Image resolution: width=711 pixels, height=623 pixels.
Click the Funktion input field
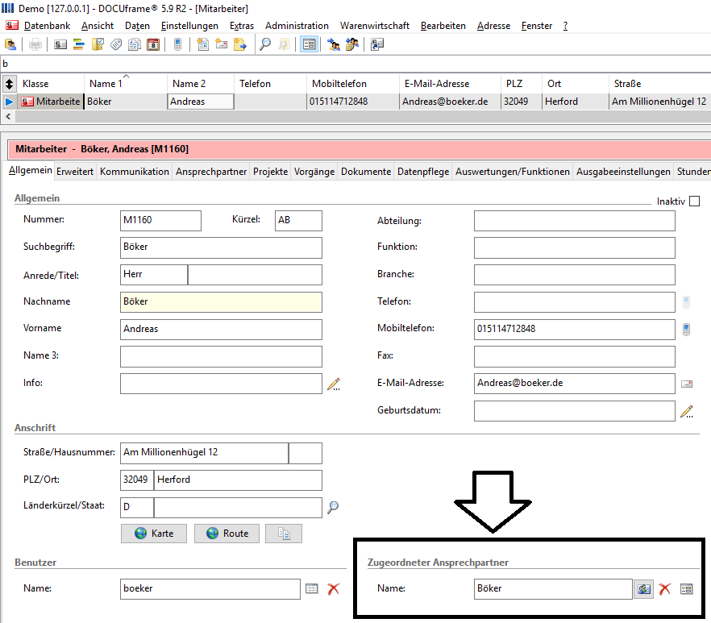tap(575, 248)
